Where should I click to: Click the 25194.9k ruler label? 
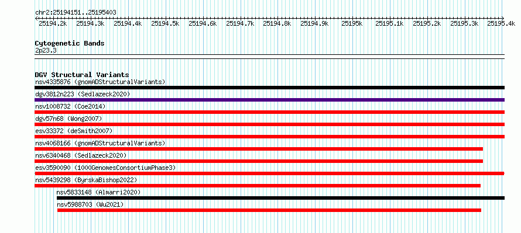coord(315,23)
